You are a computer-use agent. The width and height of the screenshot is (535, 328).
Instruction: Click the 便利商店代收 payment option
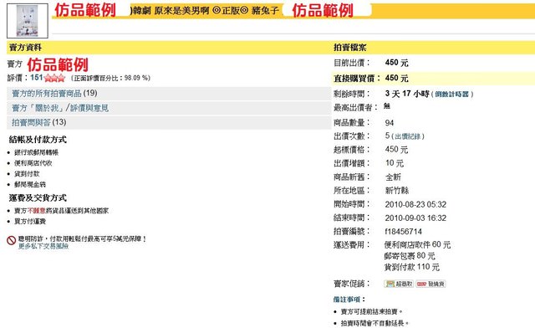click(33, 163)
